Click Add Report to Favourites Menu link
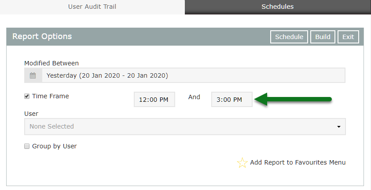 click(298, 162)
